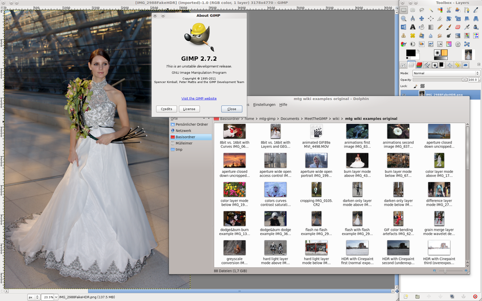The height and width of the screenshot is (301, 482).
Task: Activate the Move tool
Action: point(422,19)
